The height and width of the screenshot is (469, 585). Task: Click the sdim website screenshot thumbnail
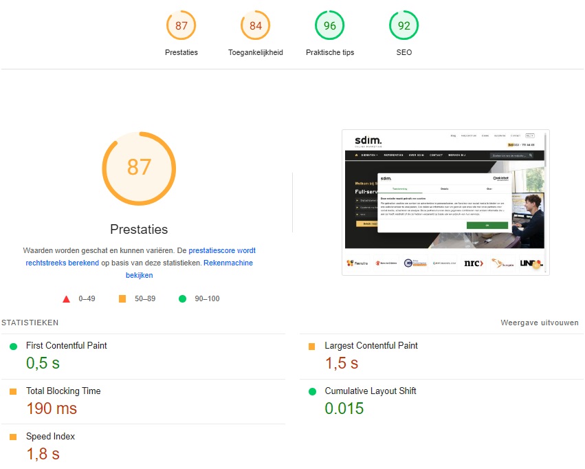tap(445, 202)
